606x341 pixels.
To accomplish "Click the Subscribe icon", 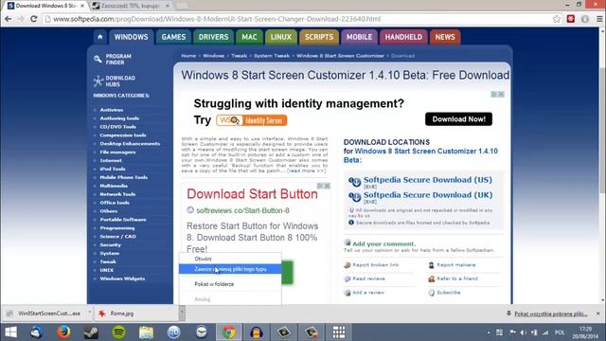I will click(432, 293).
